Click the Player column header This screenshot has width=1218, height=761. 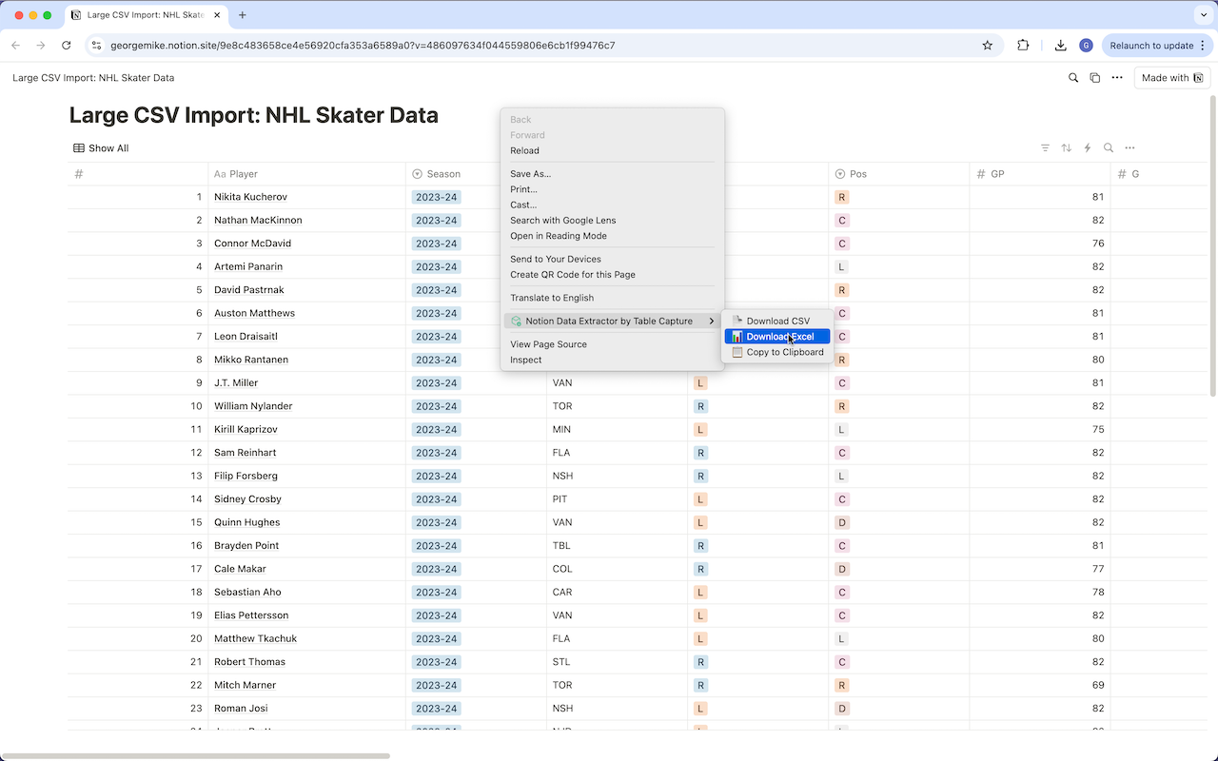[307, 174]
